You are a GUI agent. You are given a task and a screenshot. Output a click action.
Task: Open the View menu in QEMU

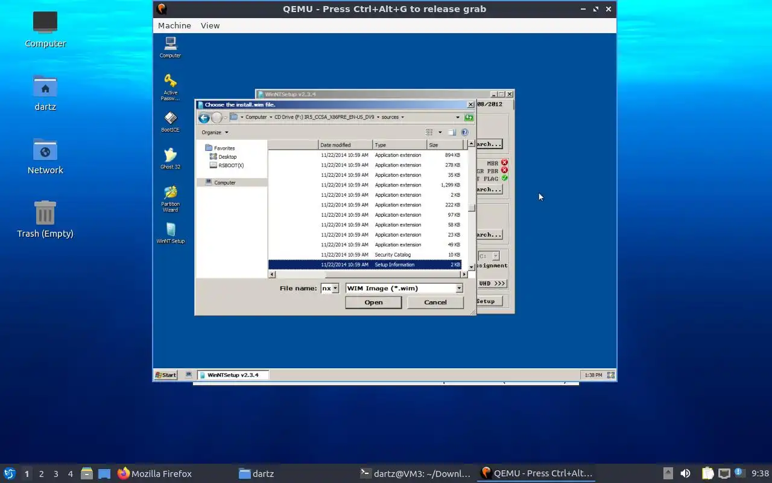tap(210, 25)
